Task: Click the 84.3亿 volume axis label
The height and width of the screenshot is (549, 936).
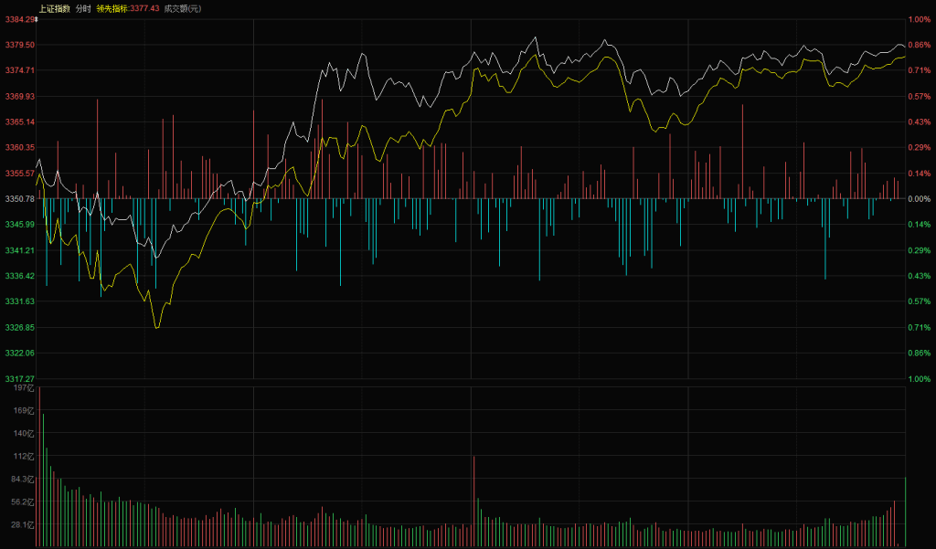Action: tap(22, 480)
